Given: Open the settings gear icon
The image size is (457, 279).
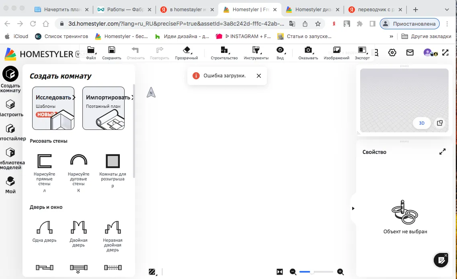Looking at the screenshot, I should coord(392,53).
